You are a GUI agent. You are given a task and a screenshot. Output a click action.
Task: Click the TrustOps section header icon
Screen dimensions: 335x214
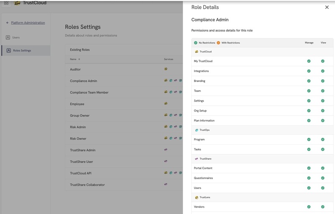[197, 130]
